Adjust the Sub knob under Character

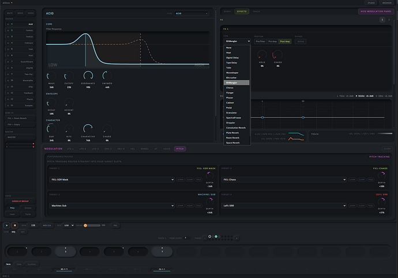tap(51, 129)
